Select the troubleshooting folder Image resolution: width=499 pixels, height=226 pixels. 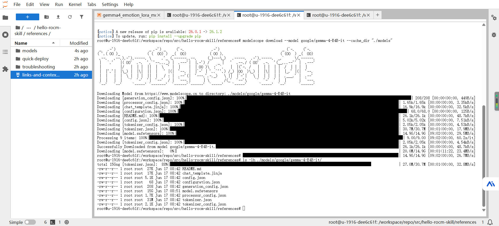(51, 67)
